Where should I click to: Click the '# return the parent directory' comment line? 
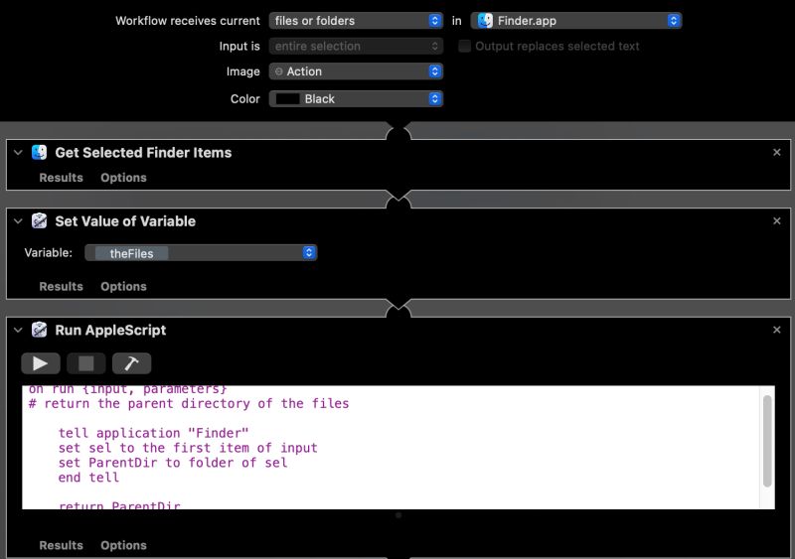[189, 404]
